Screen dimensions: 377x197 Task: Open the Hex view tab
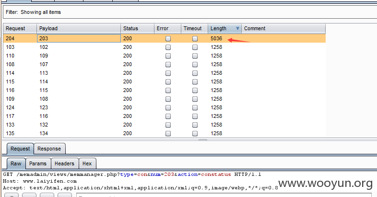87,163
